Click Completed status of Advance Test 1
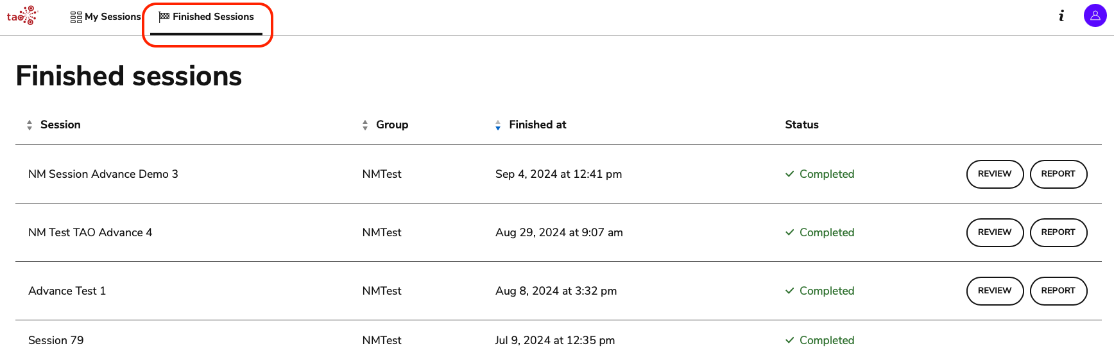The image size is (1114, 364). click(826, 291)
